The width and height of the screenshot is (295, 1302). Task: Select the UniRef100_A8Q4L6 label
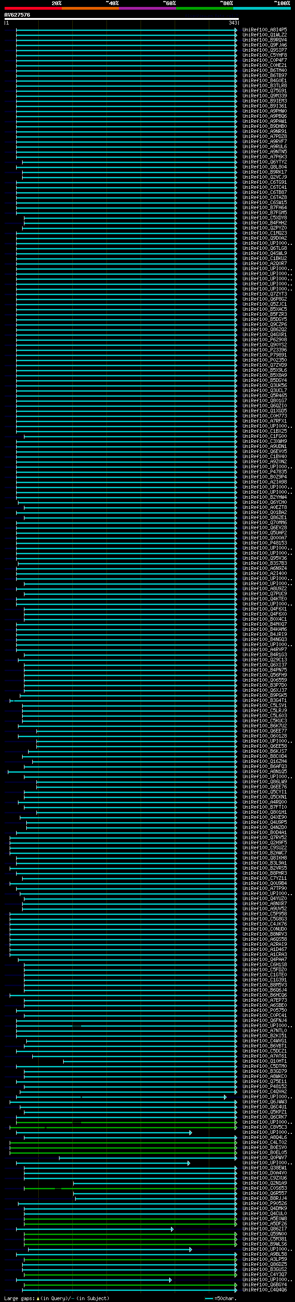265,1137
